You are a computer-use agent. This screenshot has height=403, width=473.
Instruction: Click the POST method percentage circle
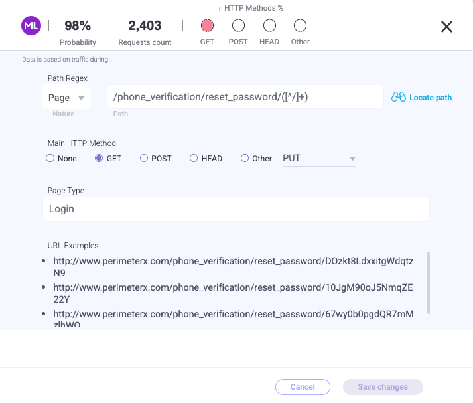click(238, 26)
